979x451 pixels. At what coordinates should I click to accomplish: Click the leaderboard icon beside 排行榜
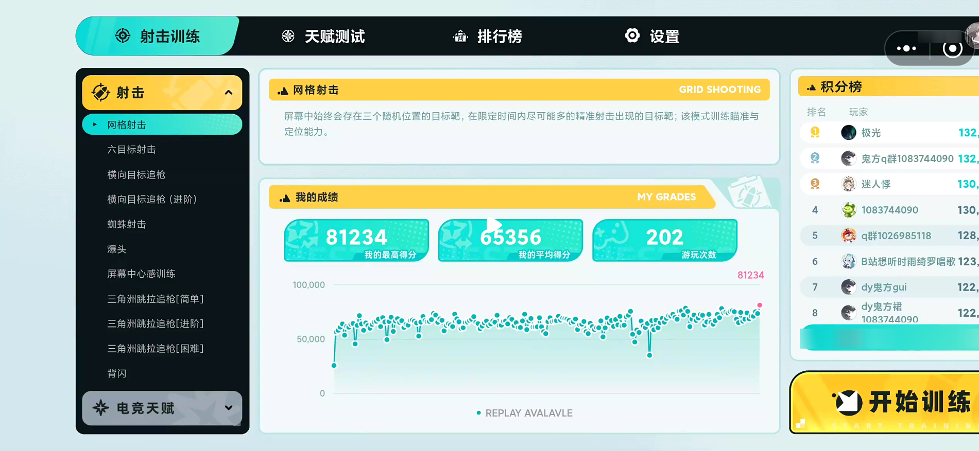[x=460, y=37]
